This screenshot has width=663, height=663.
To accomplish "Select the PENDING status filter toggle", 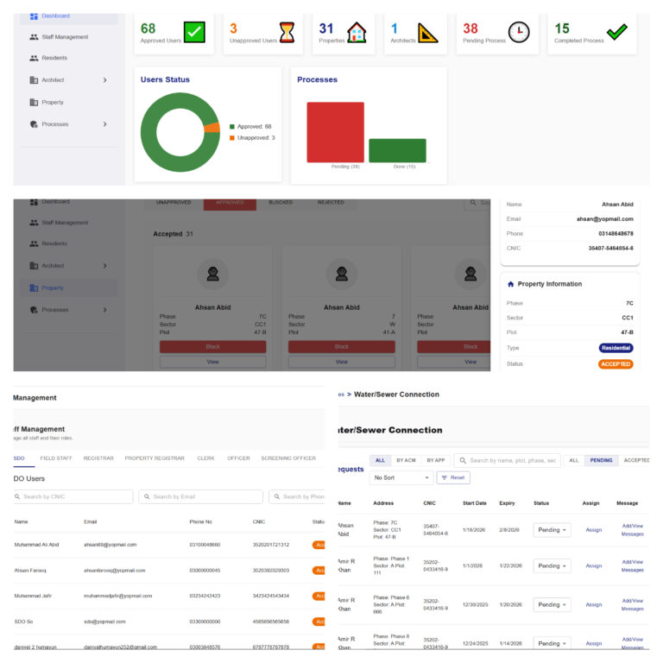I will coord(601,460).
